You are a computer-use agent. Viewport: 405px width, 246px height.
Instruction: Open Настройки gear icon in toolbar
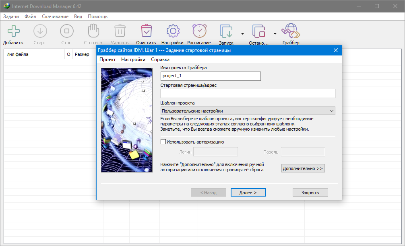pyautogui.click(x=172, y=31)
